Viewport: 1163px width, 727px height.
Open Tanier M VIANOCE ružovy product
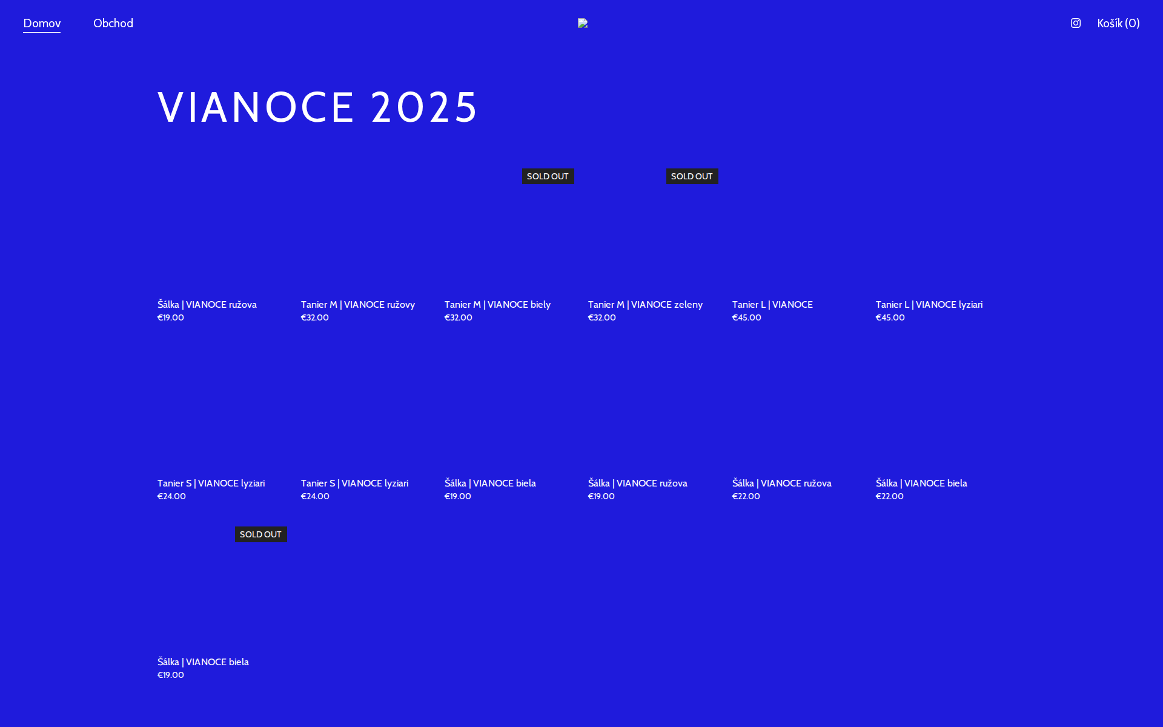pos(357,304)
